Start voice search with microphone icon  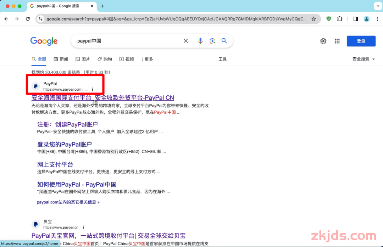coord(200,41)
